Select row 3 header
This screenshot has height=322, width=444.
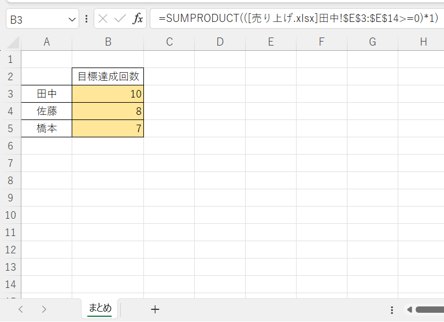coord(10,94)
